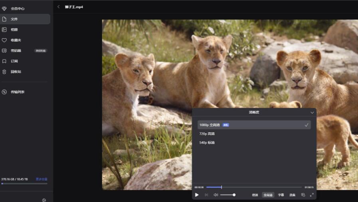The width and height of the screenshot is (358, 202).
Task: Open the 回收站 recycle bin
Action: [16, 72]
